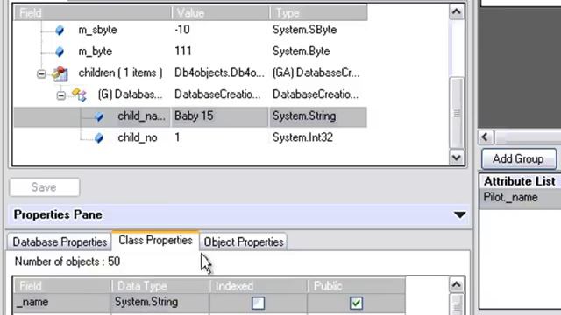Click the Field header in object tree
The image size is (561, 315).
(x=92, y=13)
